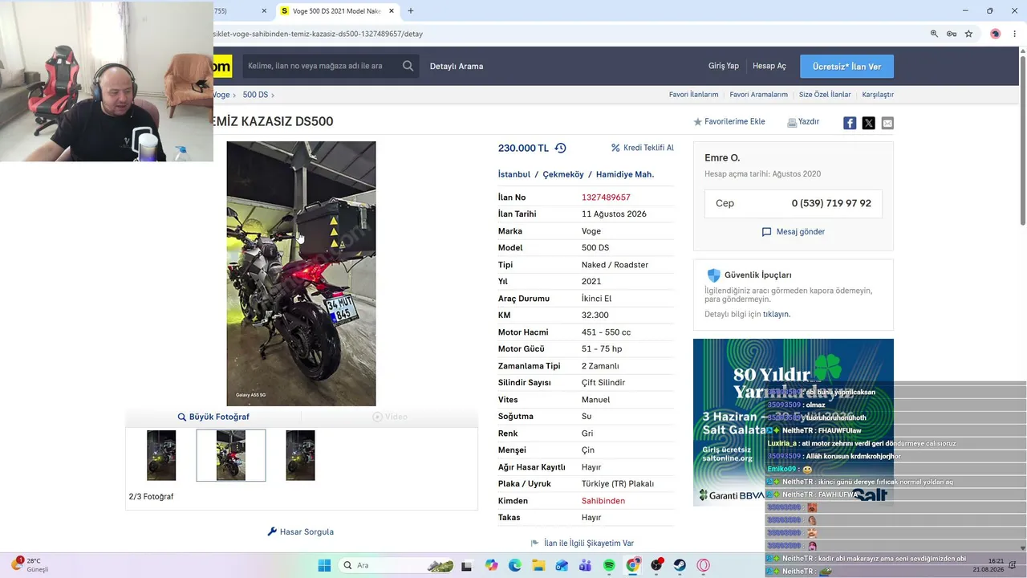Share the listing on Facebook
The width and height of the screenshot is (1027, 578).
[x=850, y=123]
